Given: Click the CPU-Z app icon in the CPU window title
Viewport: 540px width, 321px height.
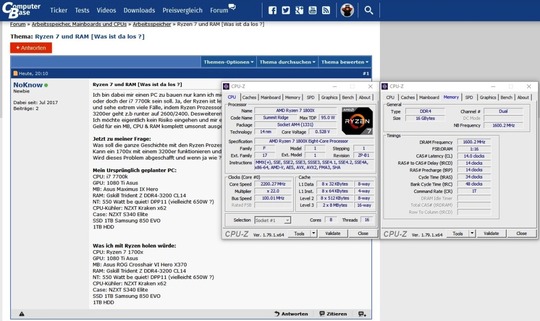Looking at the screenshot, I should (x=226, y=86).
